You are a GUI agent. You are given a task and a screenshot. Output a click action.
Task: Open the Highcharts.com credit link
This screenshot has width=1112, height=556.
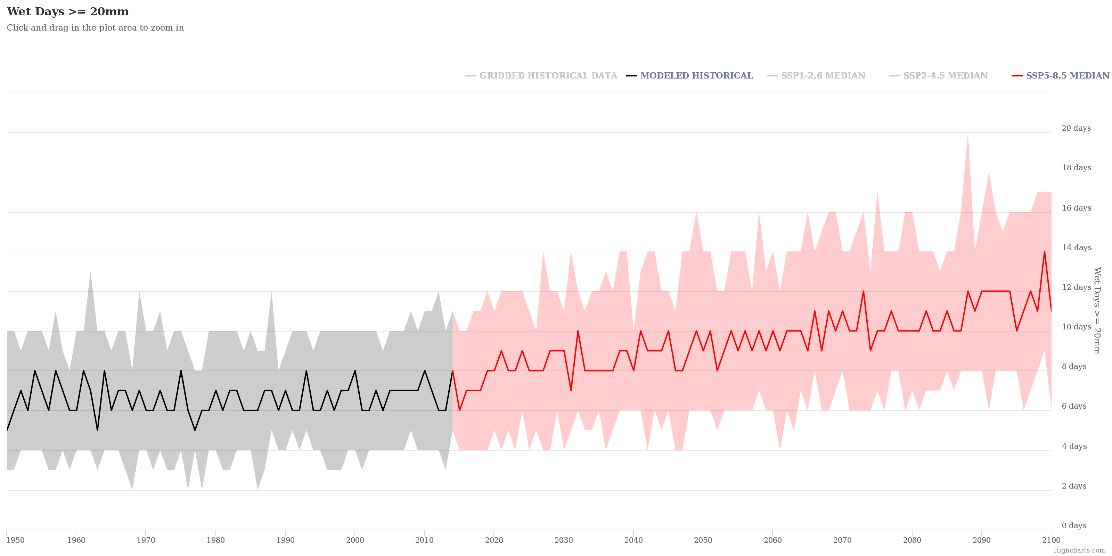click(x=1079, y=550)
